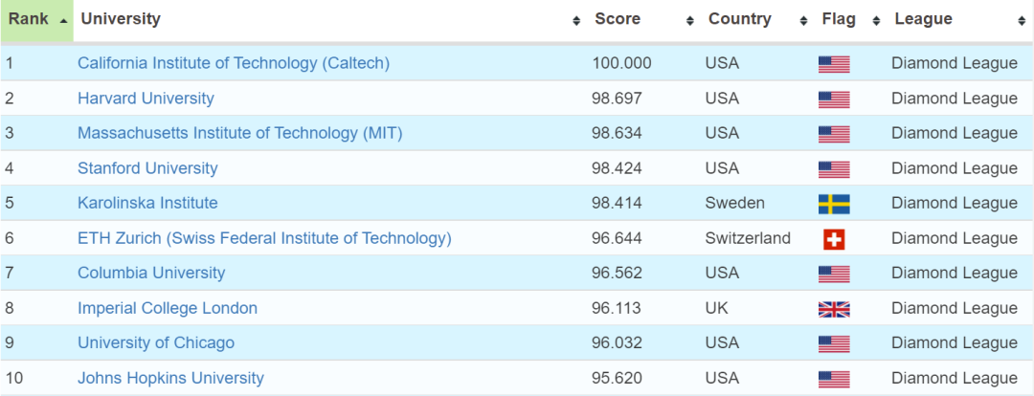Sort by Country column header

739,19
